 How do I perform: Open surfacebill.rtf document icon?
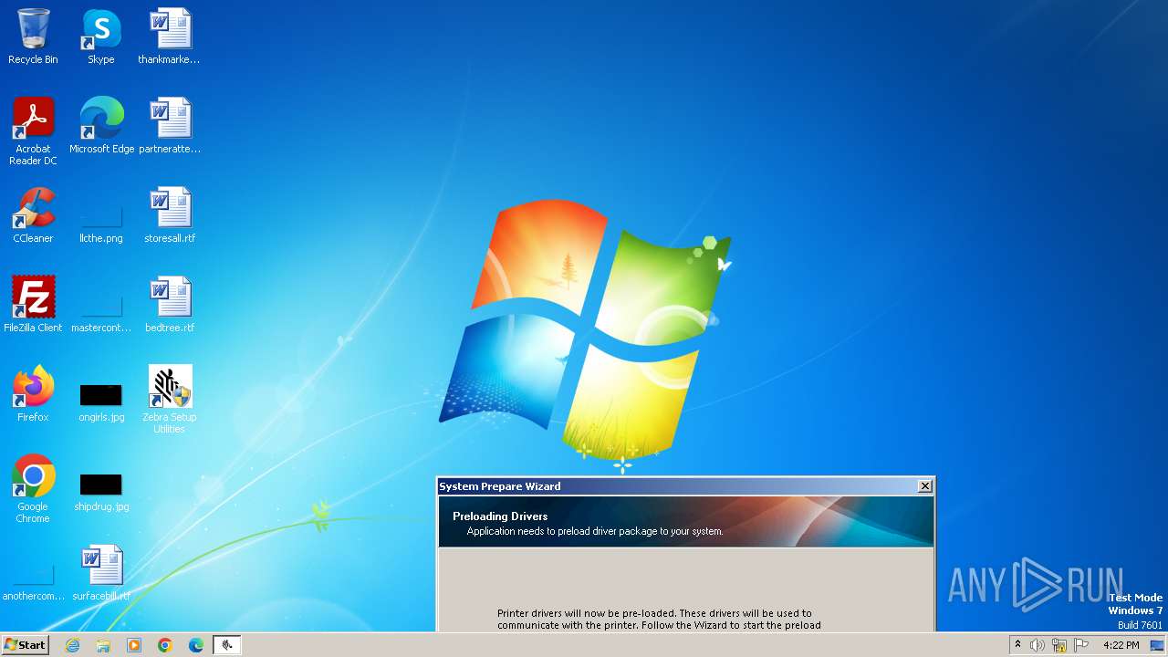tap(101, 573)
